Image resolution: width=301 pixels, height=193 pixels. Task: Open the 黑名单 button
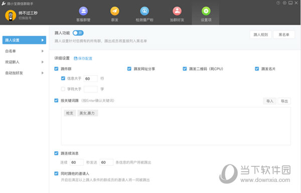284,35
